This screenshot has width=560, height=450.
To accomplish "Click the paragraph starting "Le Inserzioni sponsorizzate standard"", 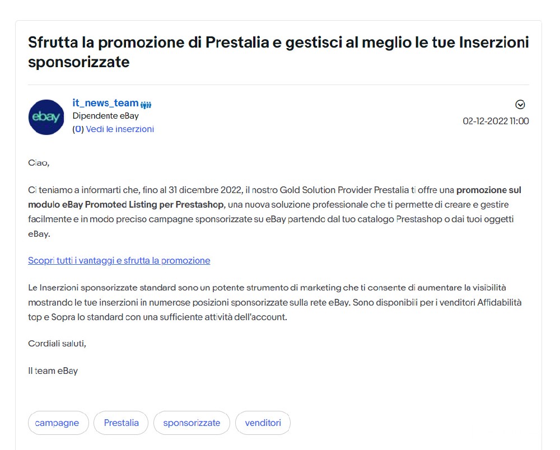I will [267, 302].
